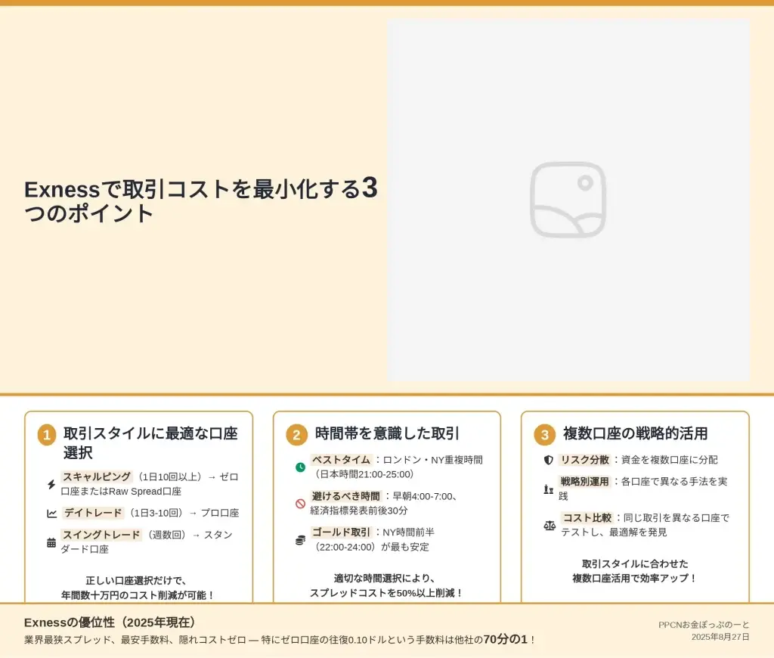774x658 pixels.
Task: Click the lightning bolt icon beside スキャルピング
Action: tap(51, 484)
